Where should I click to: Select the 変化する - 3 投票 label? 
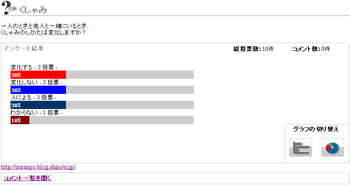coord(34,67)
